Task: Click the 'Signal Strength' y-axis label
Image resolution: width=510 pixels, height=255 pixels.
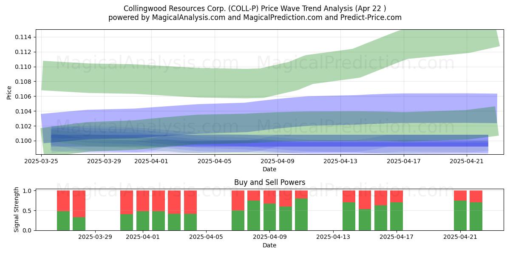Action: click(x=17, y=210)
